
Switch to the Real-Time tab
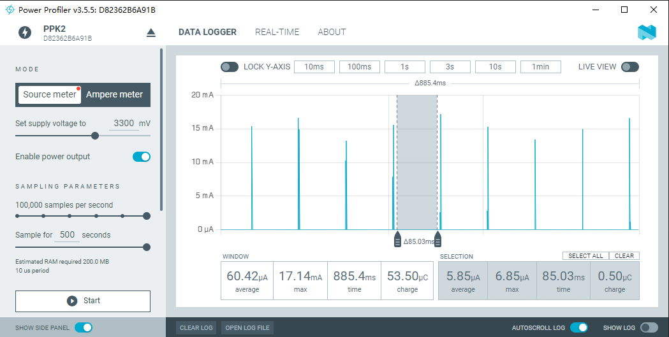click(x=277, y=32)
